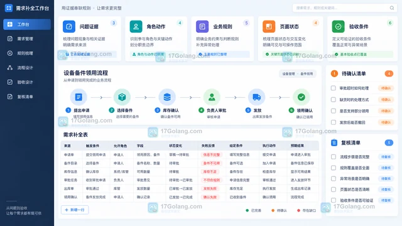Click the 提出申请 step document icon
The width and height of the screenshot is (402, 226).
pyautogui.click(x=79, y=97)
